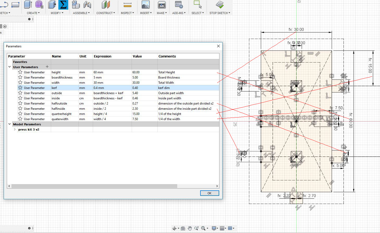Toggle favorite star for halfoutside parameter
This screenshot has height=233, width=380.
[20, 103]
